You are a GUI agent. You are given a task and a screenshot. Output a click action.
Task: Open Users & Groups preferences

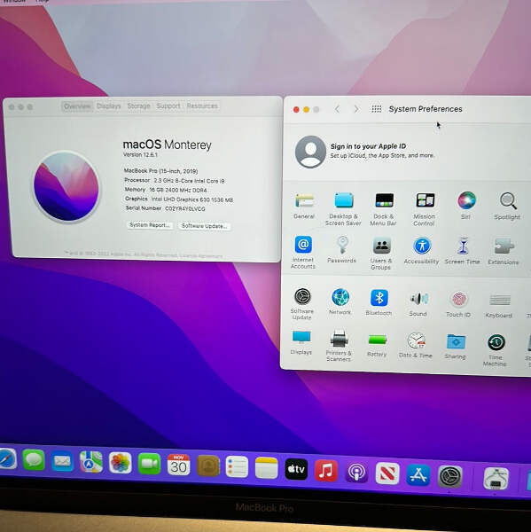381,253
